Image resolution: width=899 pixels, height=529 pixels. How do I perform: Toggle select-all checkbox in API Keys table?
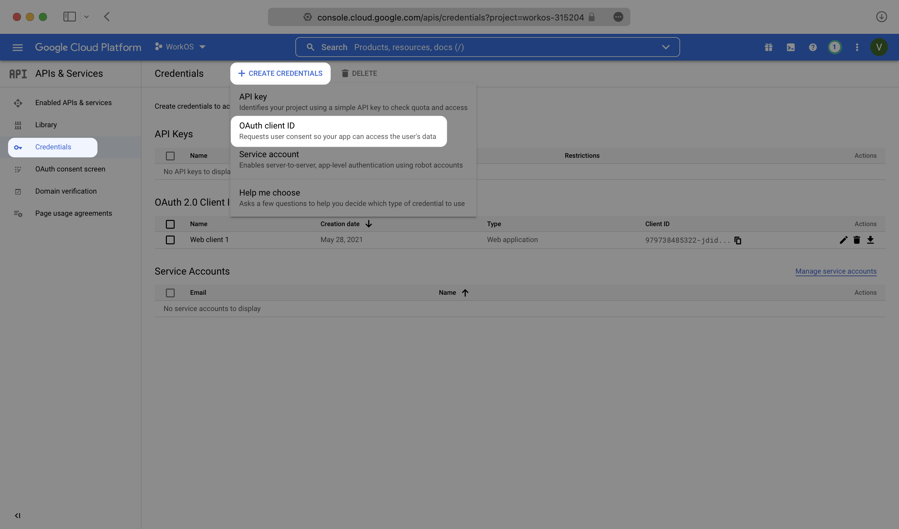click(170, 156)
